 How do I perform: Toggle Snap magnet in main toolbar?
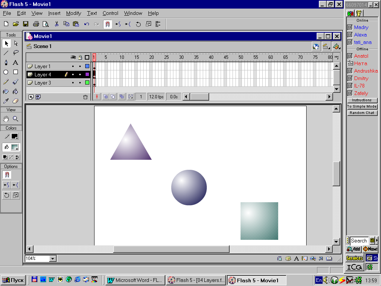(108, 24)
